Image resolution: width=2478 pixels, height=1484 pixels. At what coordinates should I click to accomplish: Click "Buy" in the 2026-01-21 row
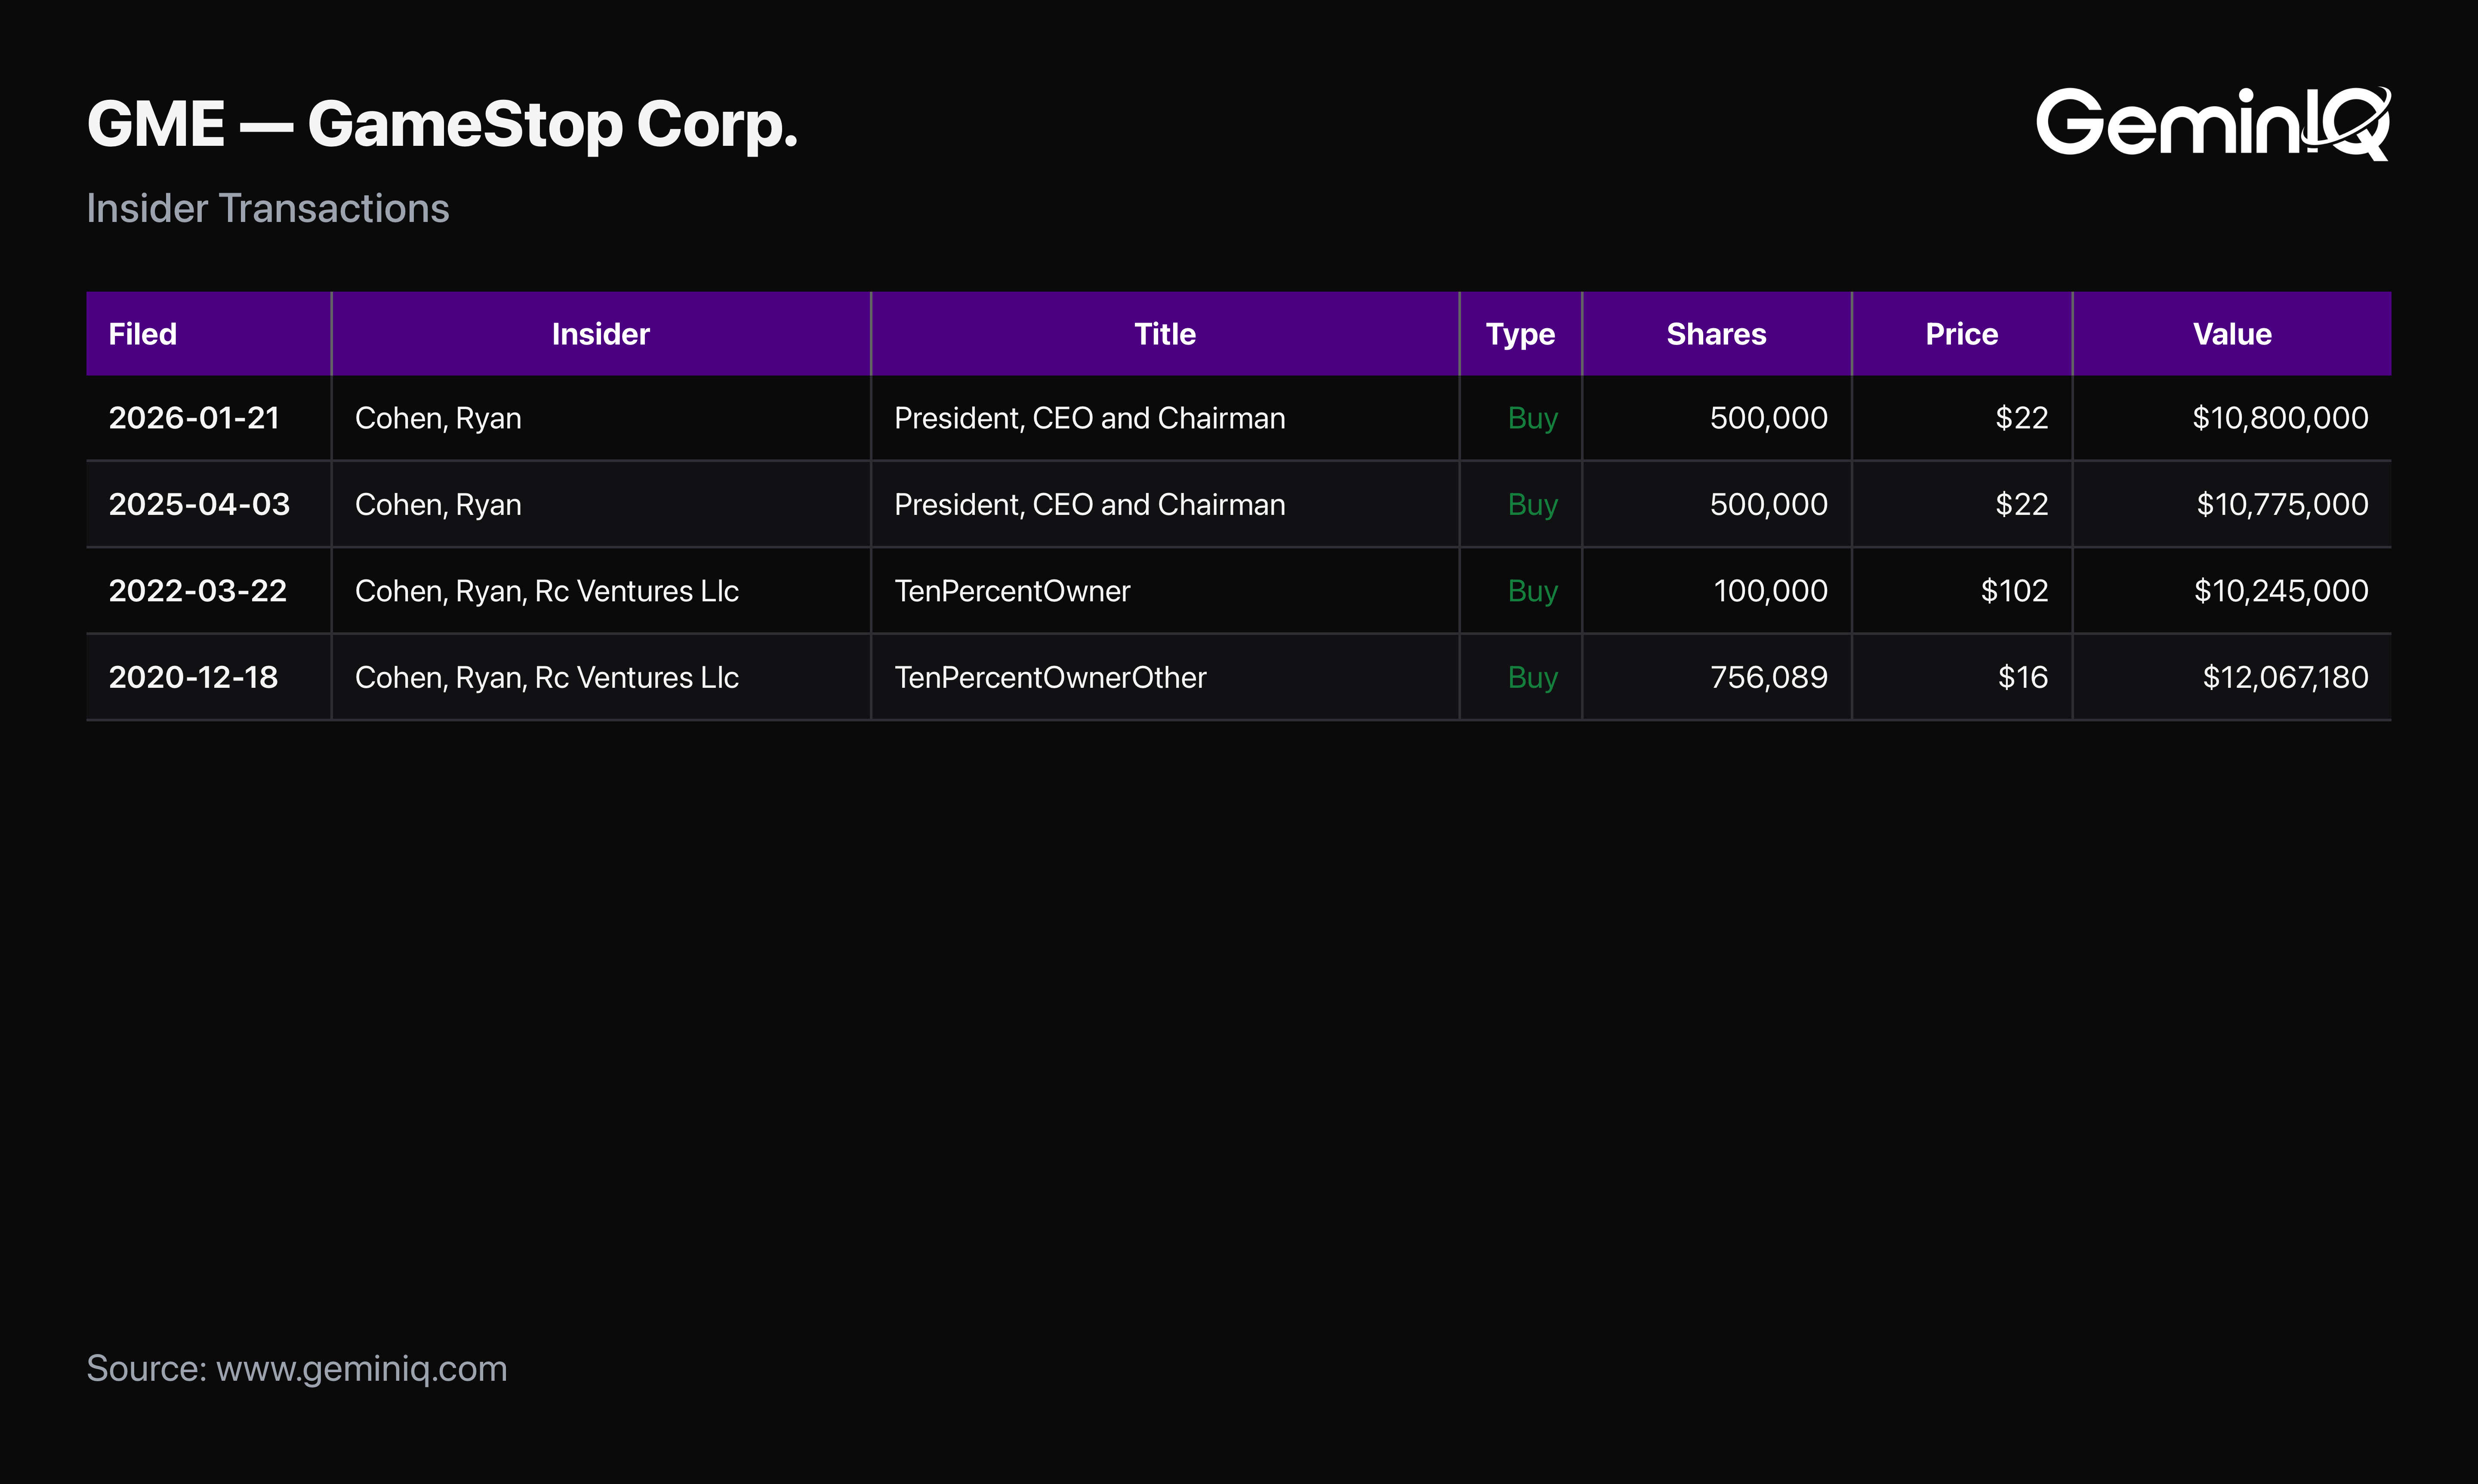(1533, 418)
